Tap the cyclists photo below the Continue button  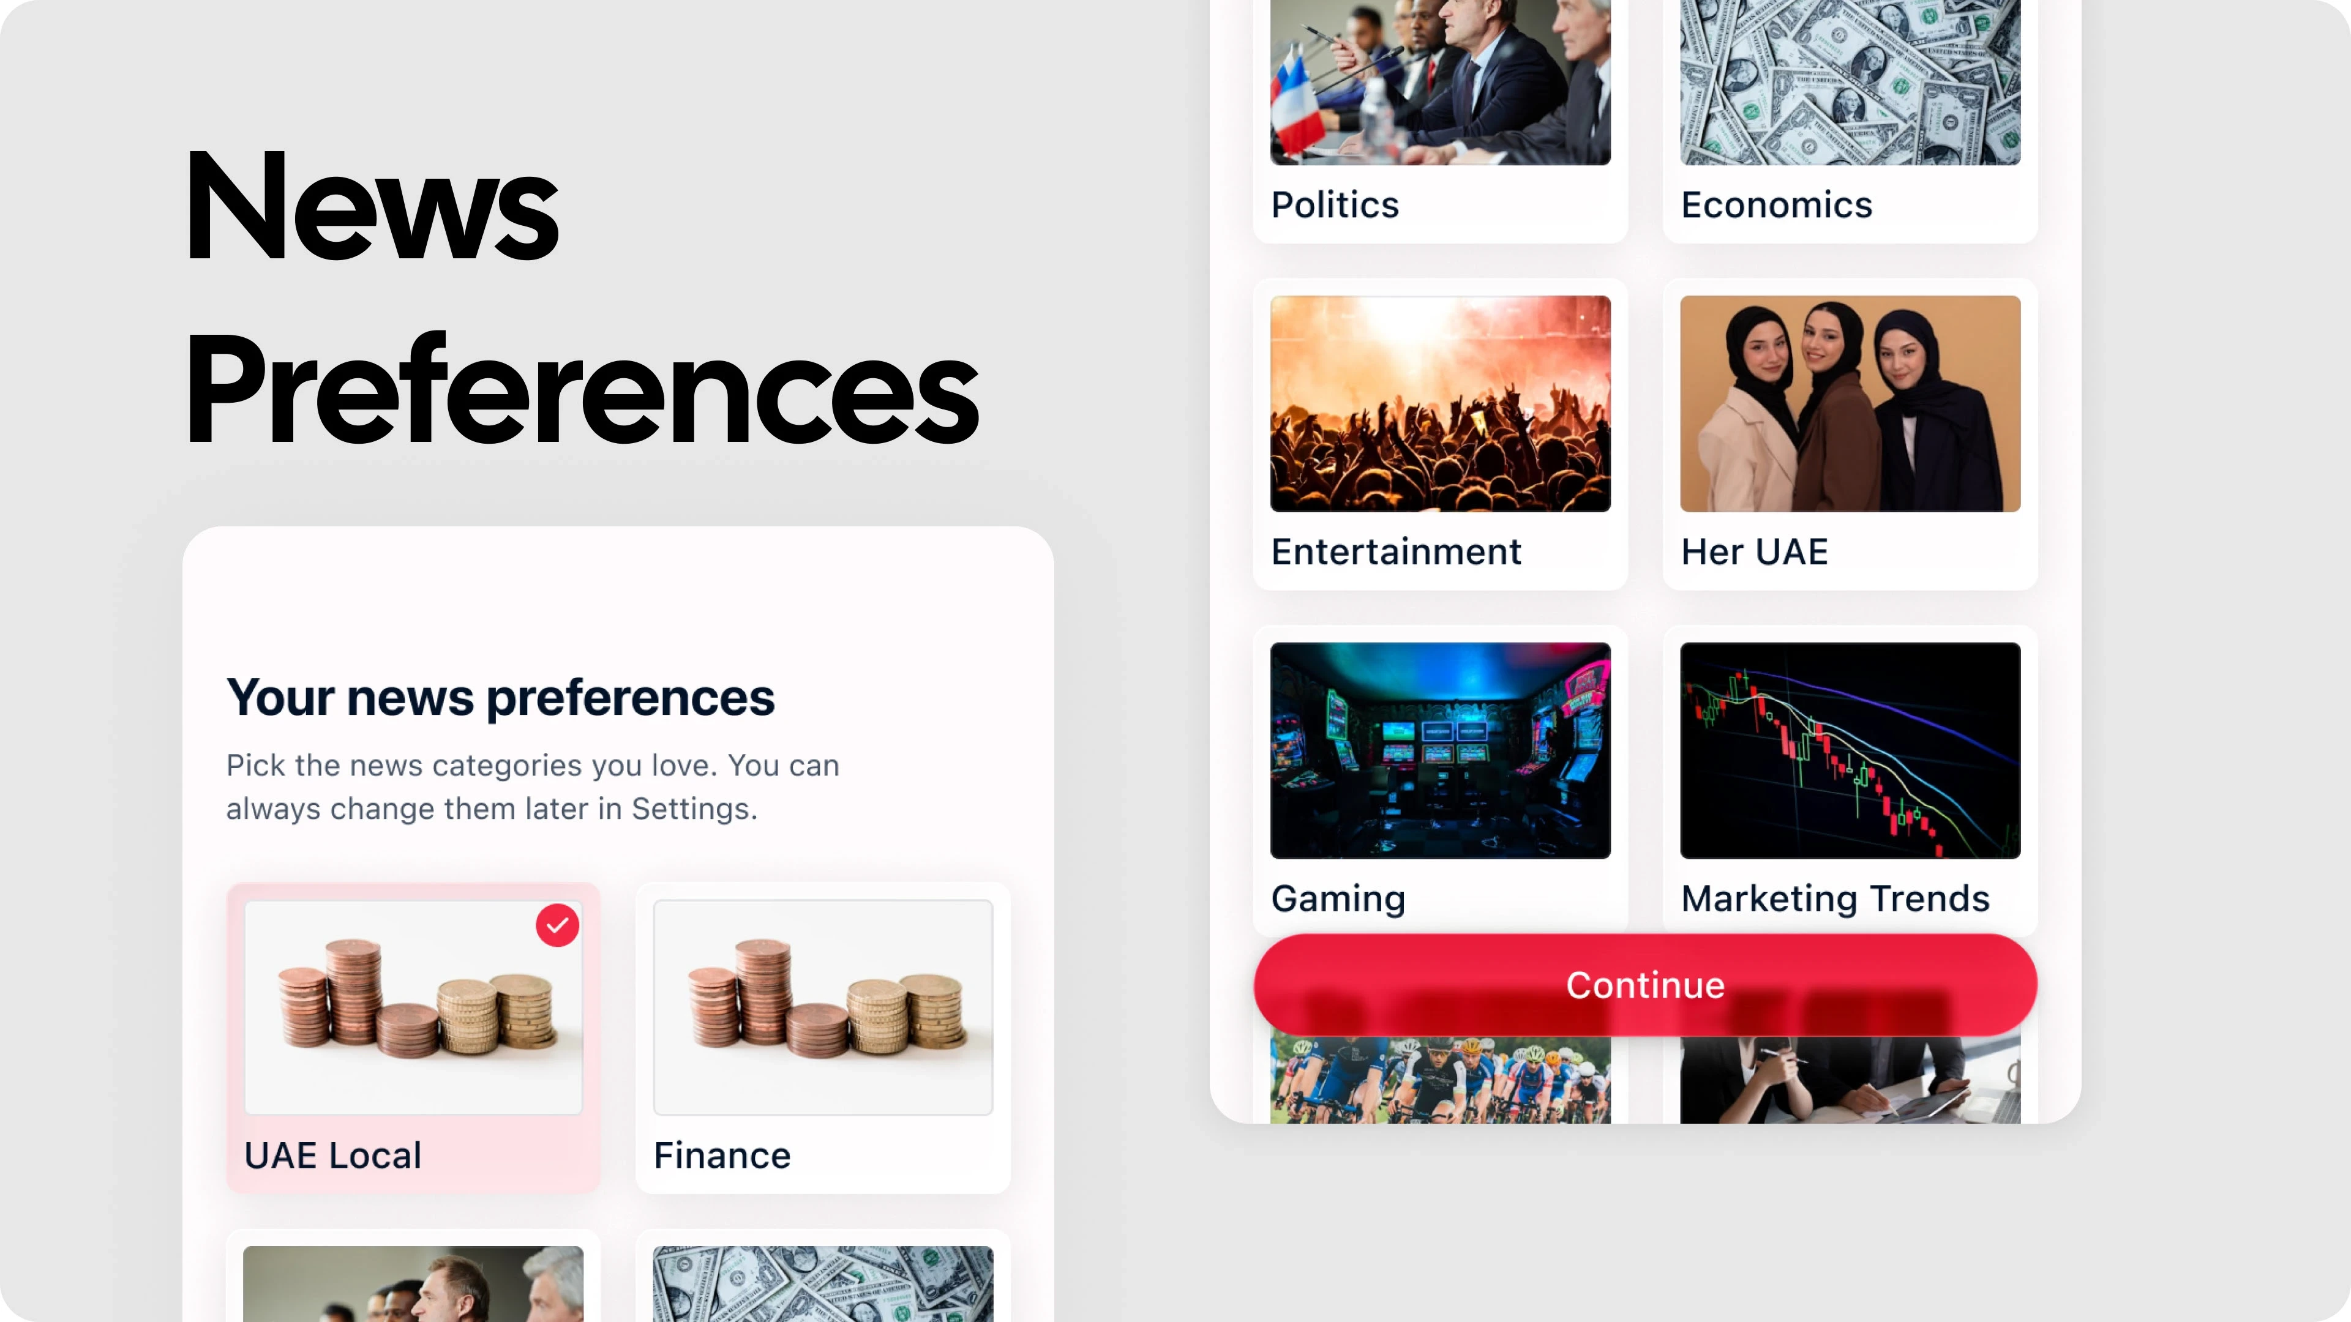pyautogui.click(x=1440, y=1080)
